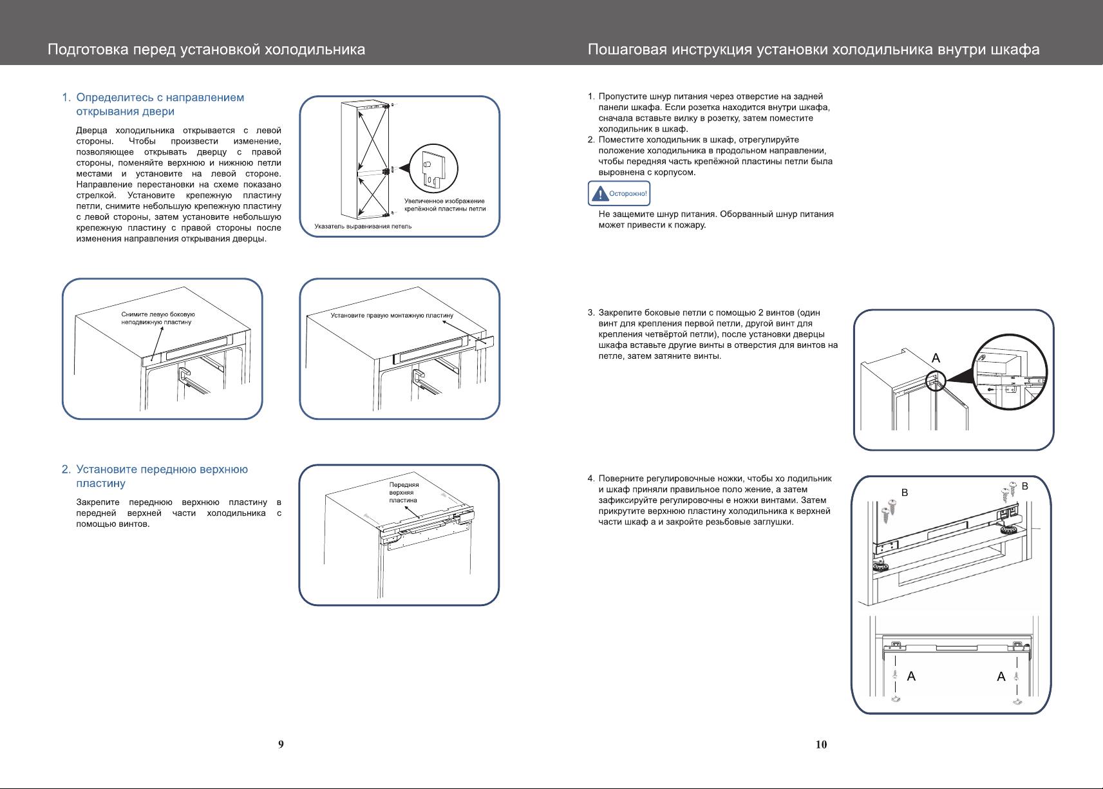
Task: Click the caption "Указатель выравнивания петель"
Action: coord(363,226)
